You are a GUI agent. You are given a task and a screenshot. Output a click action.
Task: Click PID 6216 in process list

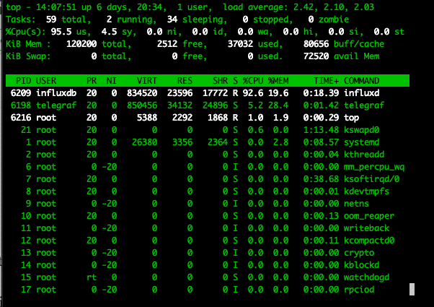[x=21, y=118]
